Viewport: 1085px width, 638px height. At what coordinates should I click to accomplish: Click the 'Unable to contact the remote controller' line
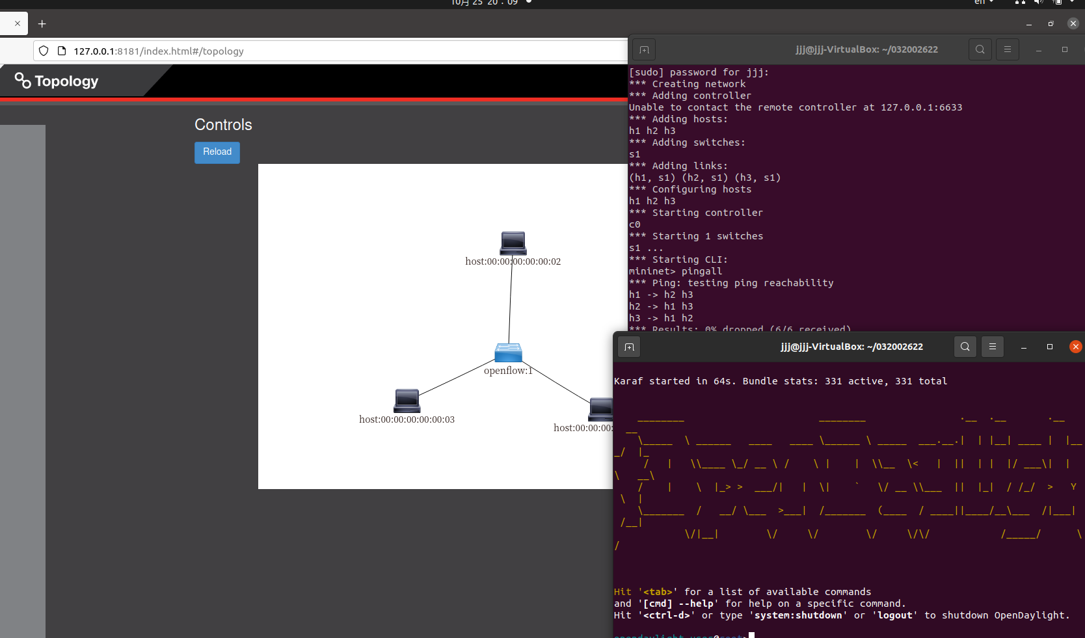click(x=796, y=107)
